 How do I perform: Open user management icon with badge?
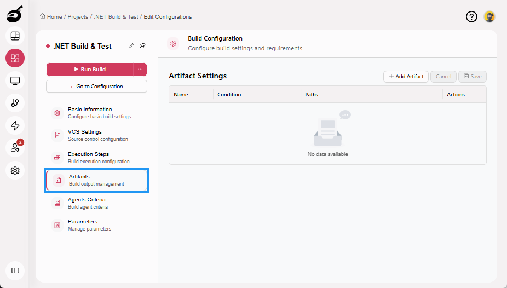coord(15,148)
